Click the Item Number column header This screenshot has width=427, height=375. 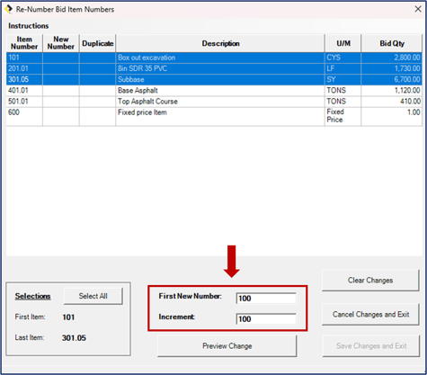click(x=24, y=43)
